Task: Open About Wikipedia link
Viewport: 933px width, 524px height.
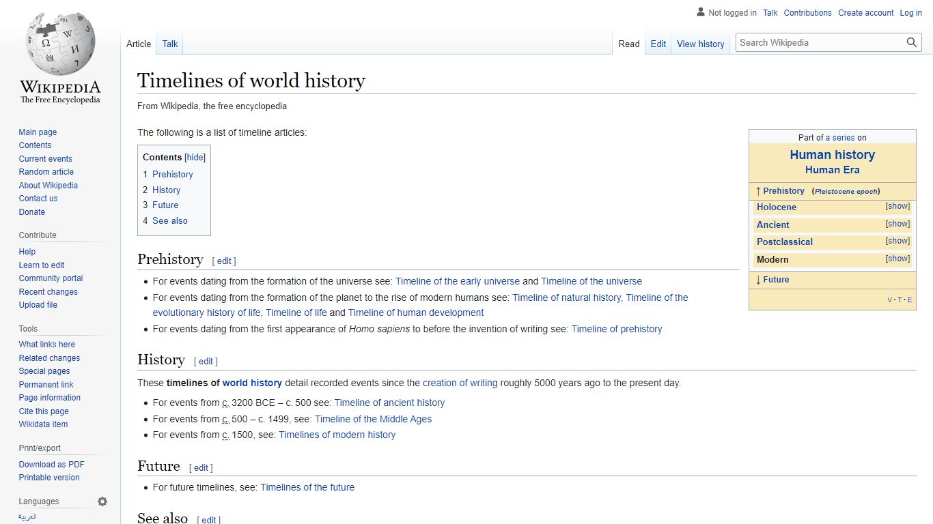Action: tap(48, 186)
